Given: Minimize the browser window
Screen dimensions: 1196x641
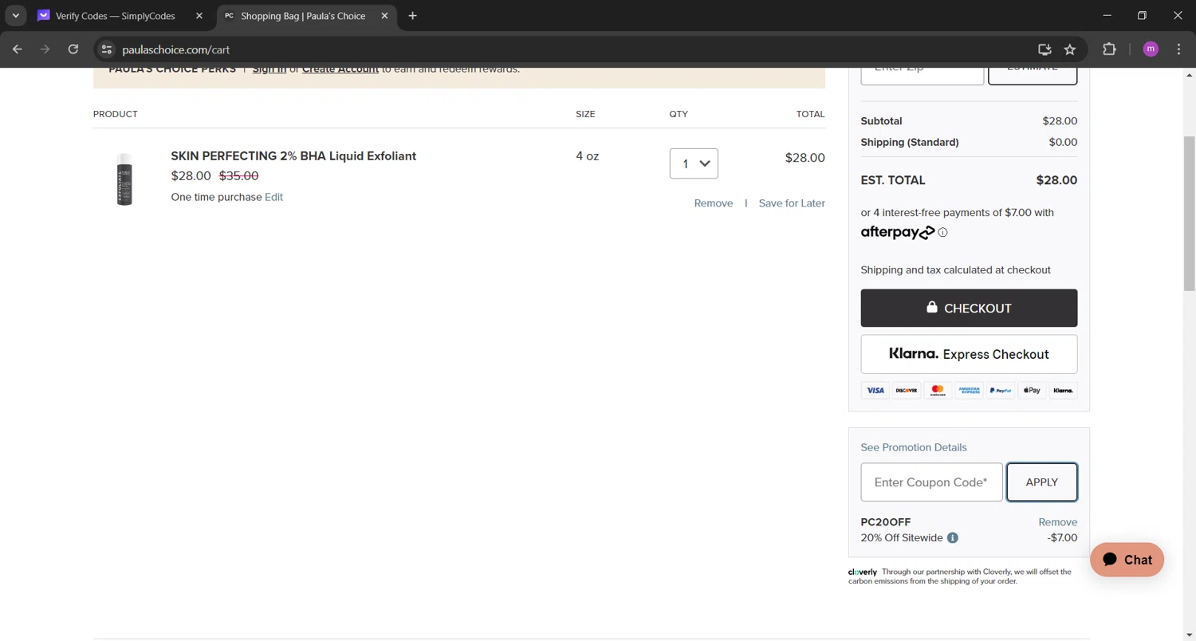Looking at the screenshot, I should 1106,16.
